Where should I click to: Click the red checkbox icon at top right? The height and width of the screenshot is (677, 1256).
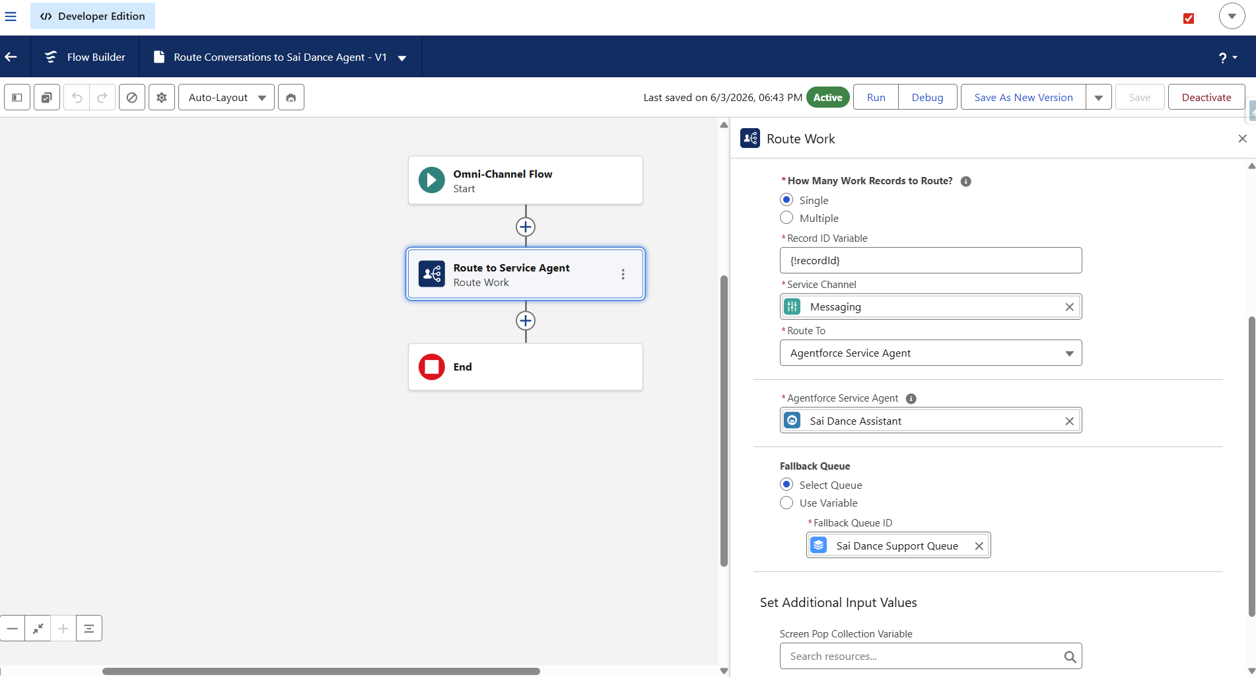point(1189,18)
